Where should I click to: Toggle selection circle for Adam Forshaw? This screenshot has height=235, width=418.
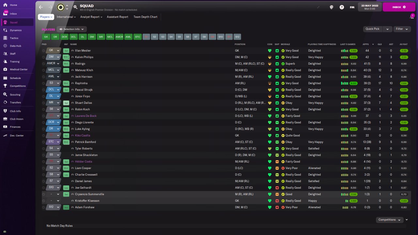click(44, 207)
